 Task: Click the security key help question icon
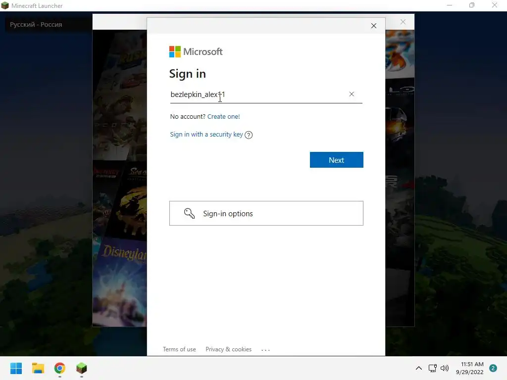coord(249,135)
